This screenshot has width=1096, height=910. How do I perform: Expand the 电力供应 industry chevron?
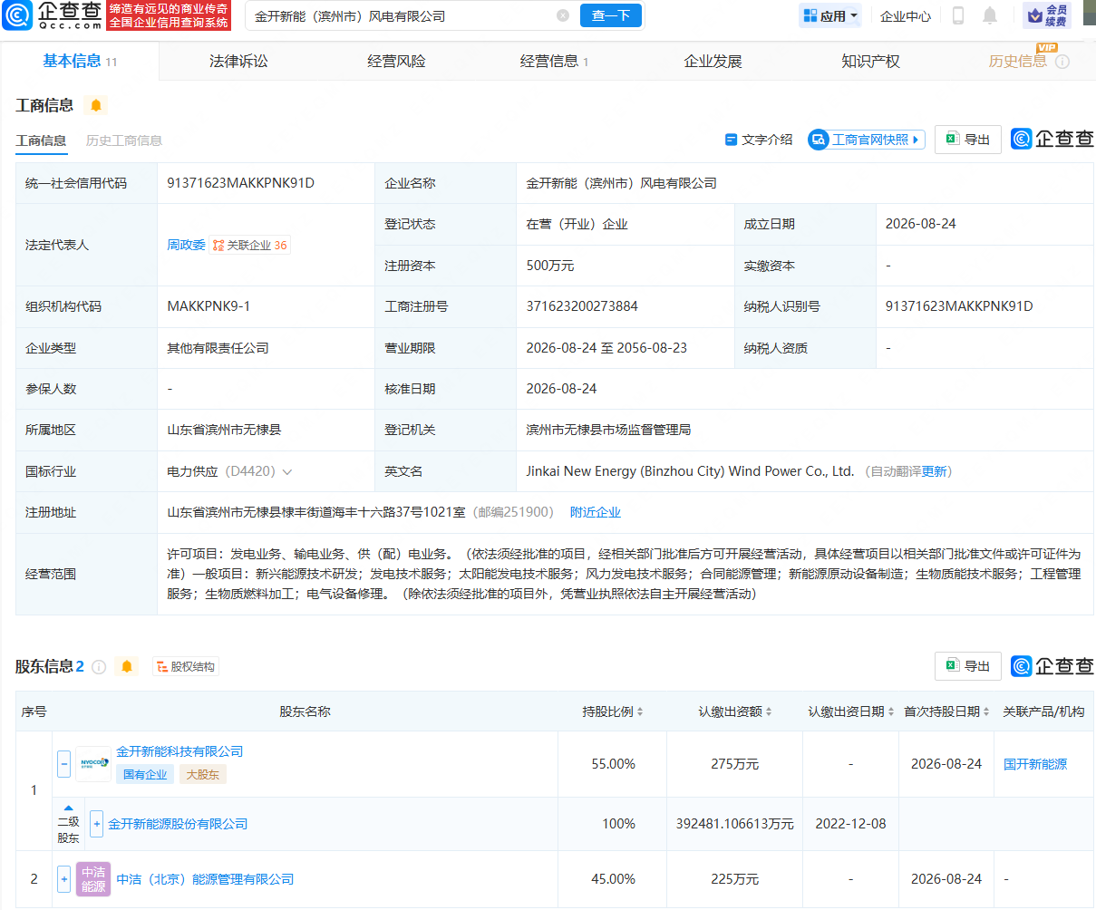tap(287, 472)
